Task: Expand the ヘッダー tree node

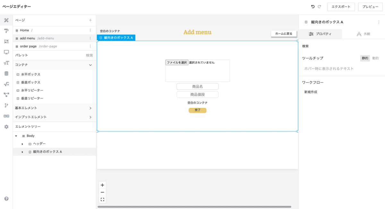Action: [x=22, y=144]
